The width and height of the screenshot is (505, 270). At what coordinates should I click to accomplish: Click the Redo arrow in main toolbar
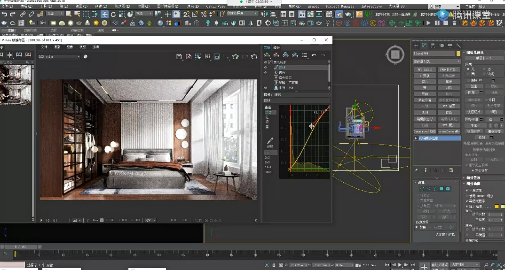click(x=13, y=14)
